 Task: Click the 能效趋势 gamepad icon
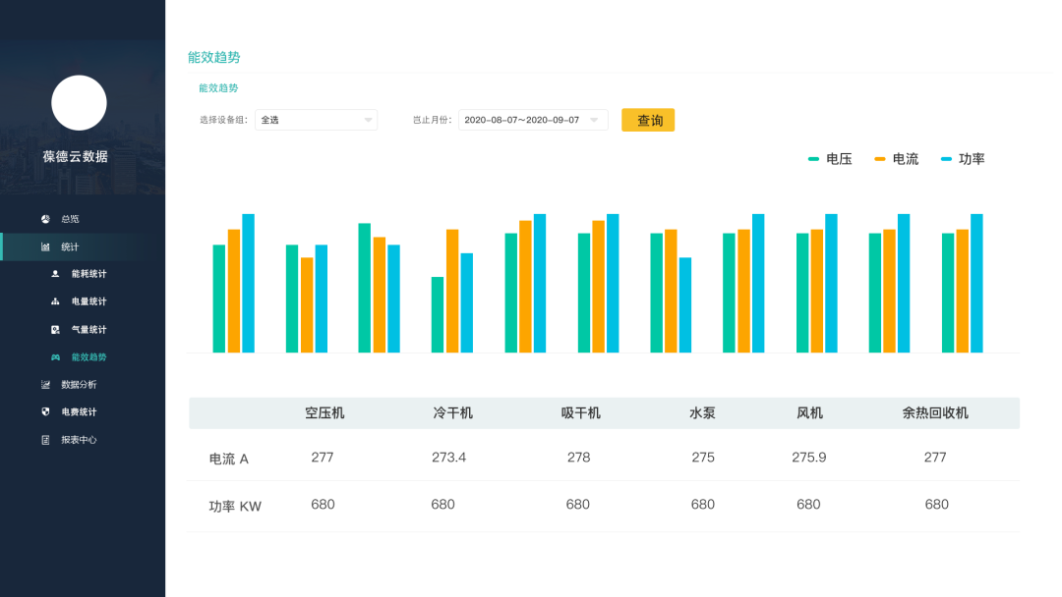[55, 357]
